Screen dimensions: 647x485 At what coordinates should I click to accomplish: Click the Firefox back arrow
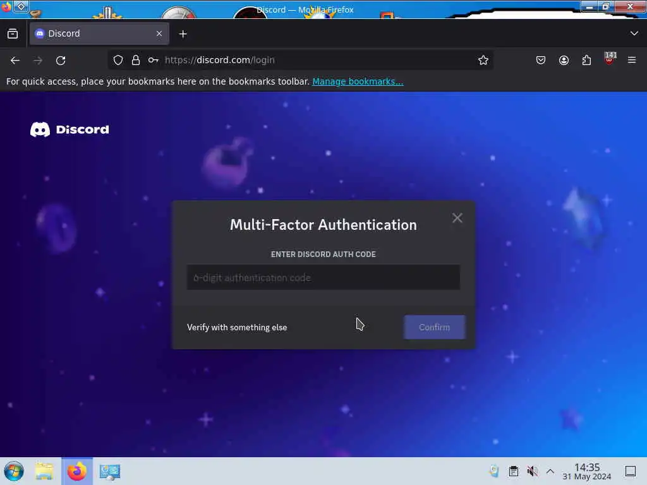(15, 61)
